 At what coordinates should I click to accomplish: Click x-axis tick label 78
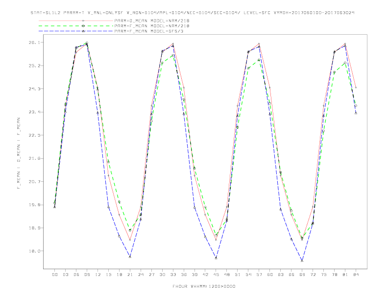[x=335, y=275]
